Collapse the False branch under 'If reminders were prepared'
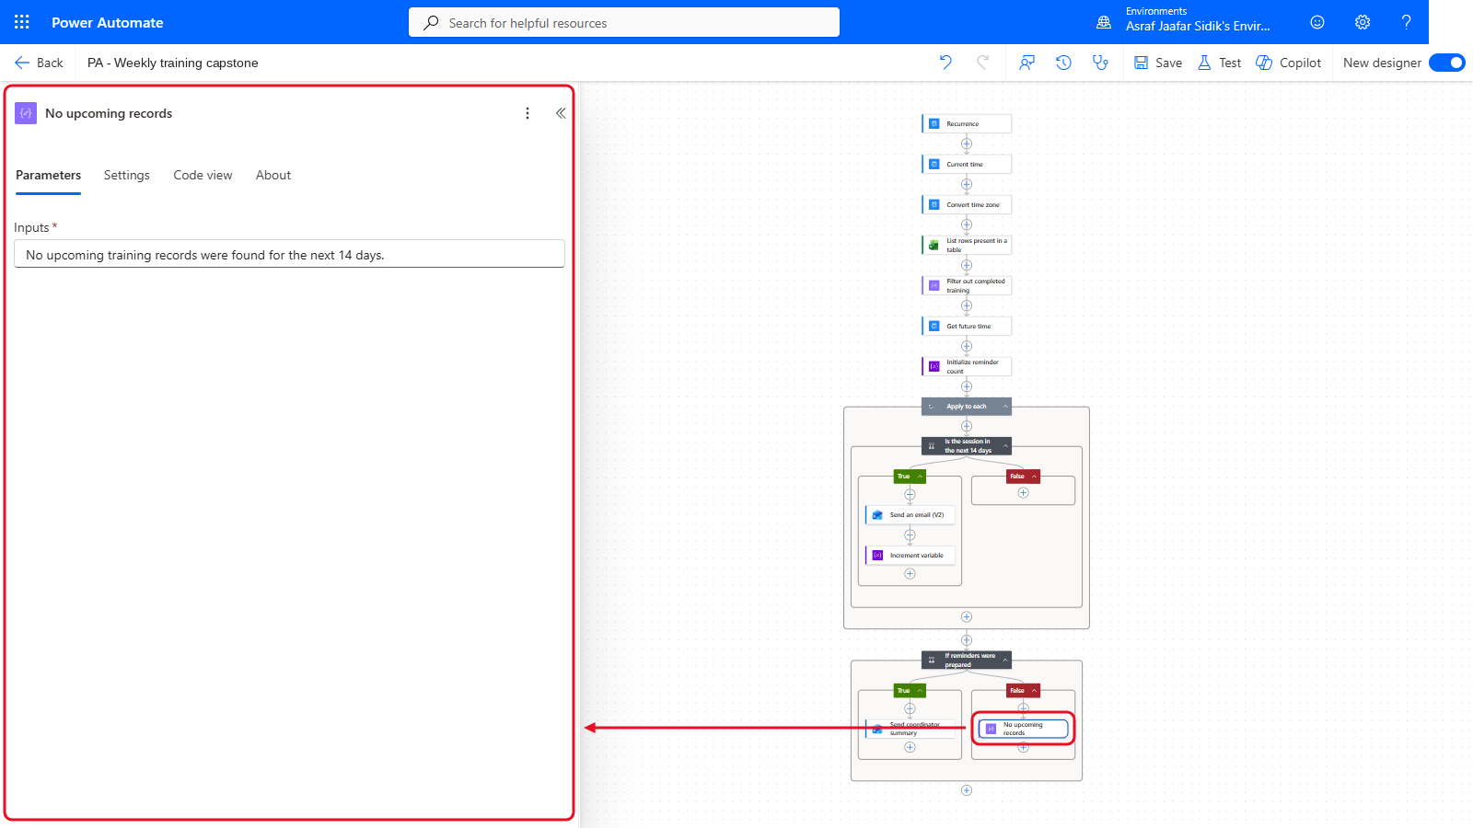The height and width of the screenshot is (828, 1473). click(x=1034, y=691)
